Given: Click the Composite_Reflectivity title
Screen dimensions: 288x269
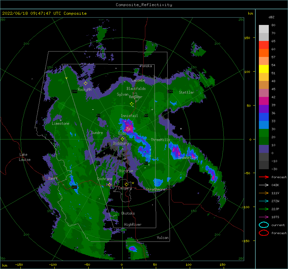Looking at the screenshot, I should tap(144, 5).
